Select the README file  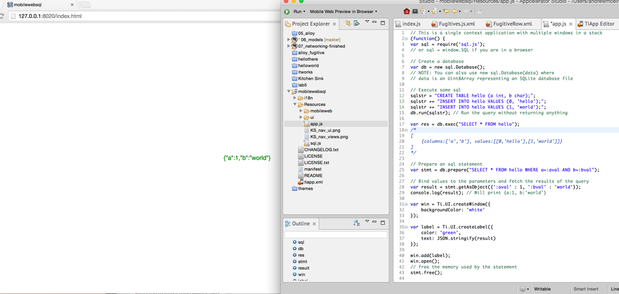310,175
